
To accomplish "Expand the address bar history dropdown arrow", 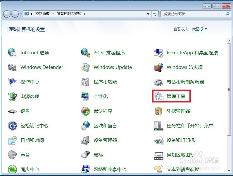I will coord(148,14).
